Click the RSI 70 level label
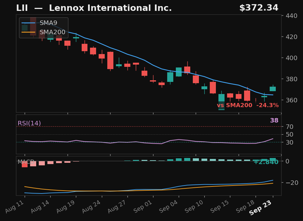 coord(290,127)
